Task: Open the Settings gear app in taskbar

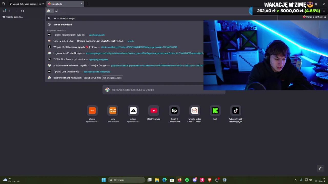Action: (224, 180)
